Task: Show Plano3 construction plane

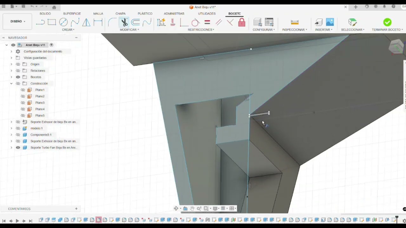Action: tap(23, 103)
